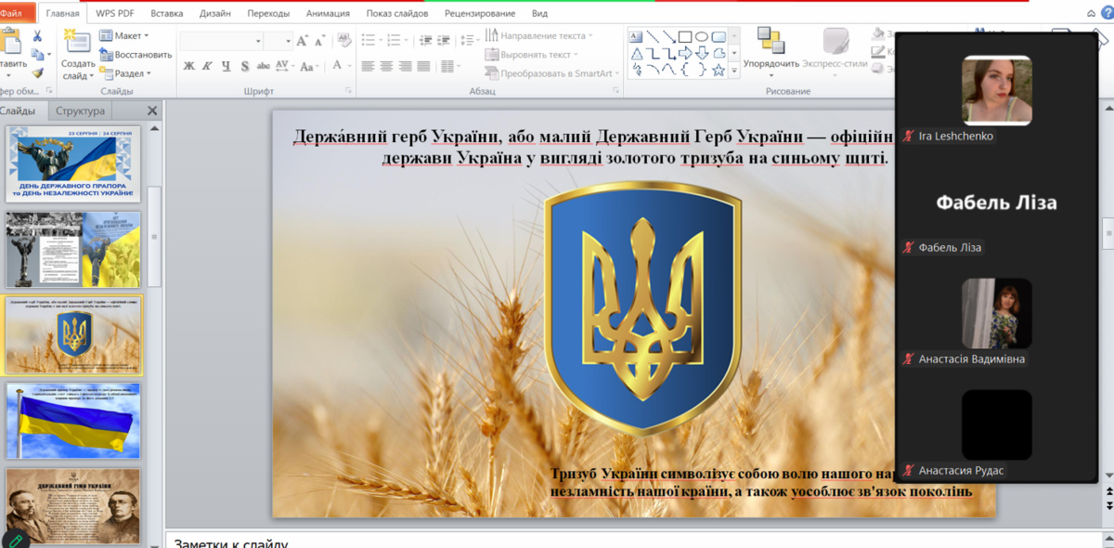
Task: Switch to the WPS PDF tab
Action: [x=114, y=13]
